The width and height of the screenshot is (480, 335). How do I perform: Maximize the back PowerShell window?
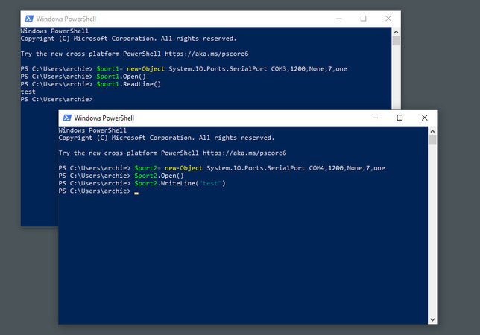364,19
